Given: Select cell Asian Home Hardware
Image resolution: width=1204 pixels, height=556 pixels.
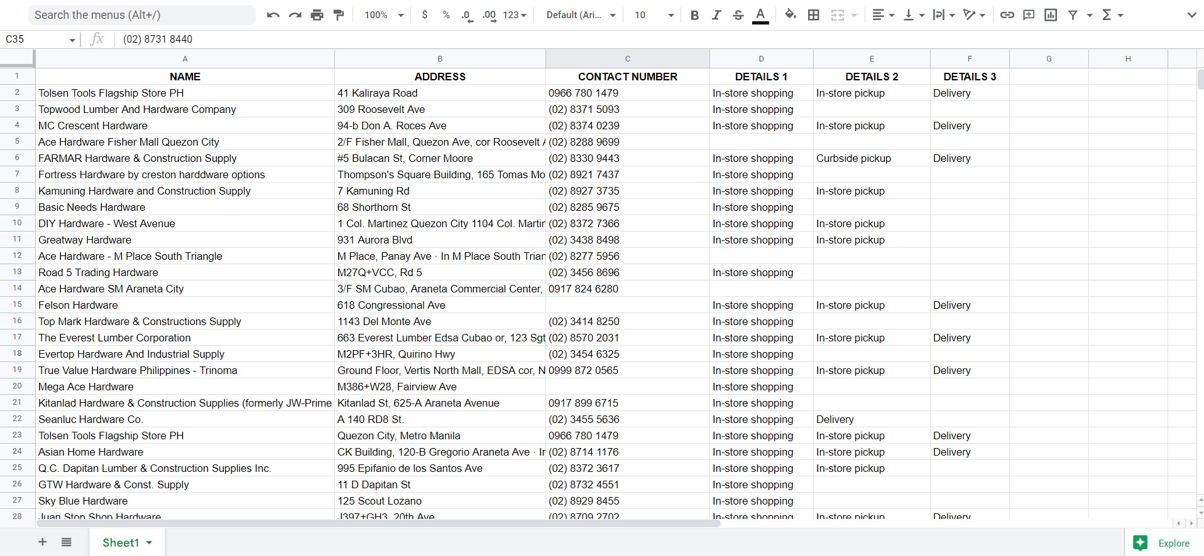Looking at the screenshot, I should pos(185,452).
